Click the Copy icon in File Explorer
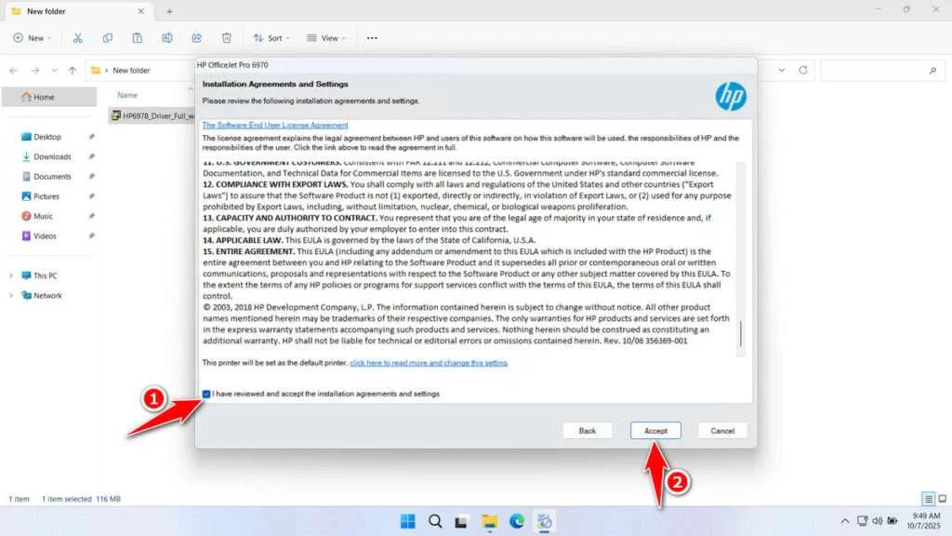The image size is (952, 536). click(108, 37)
